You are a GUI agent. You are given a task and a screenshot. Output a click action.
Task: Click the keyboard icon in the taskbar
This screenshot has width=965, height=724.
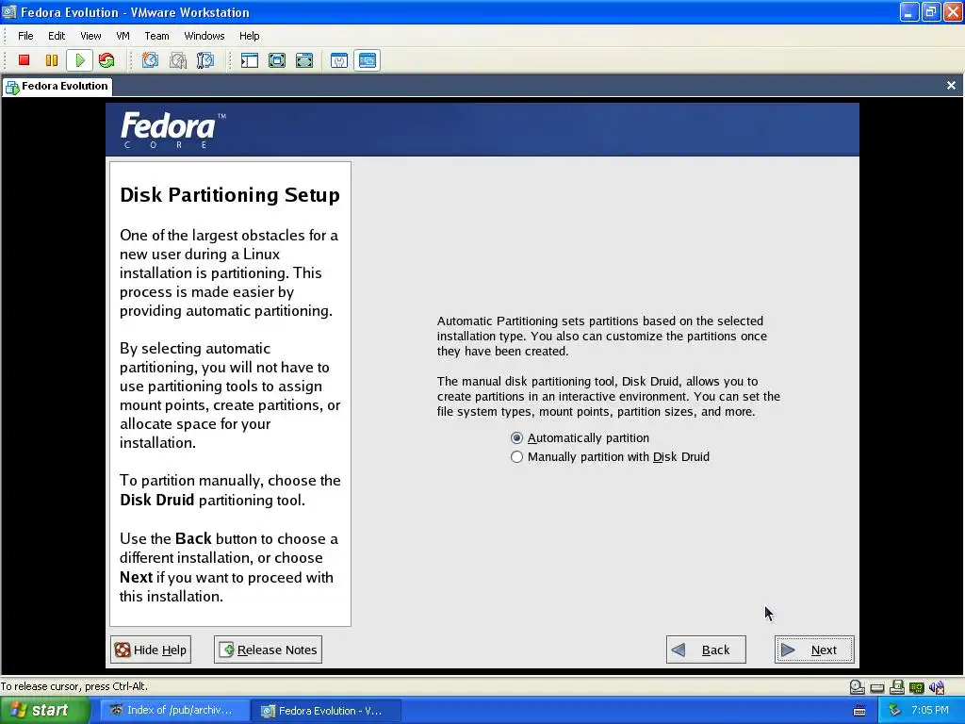[859, 711]
